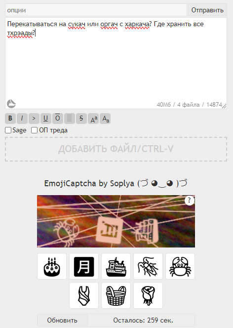Apply spoiler formatting with the blank gray button
Screen dimensions: 233x328
(x=70, y=119)
